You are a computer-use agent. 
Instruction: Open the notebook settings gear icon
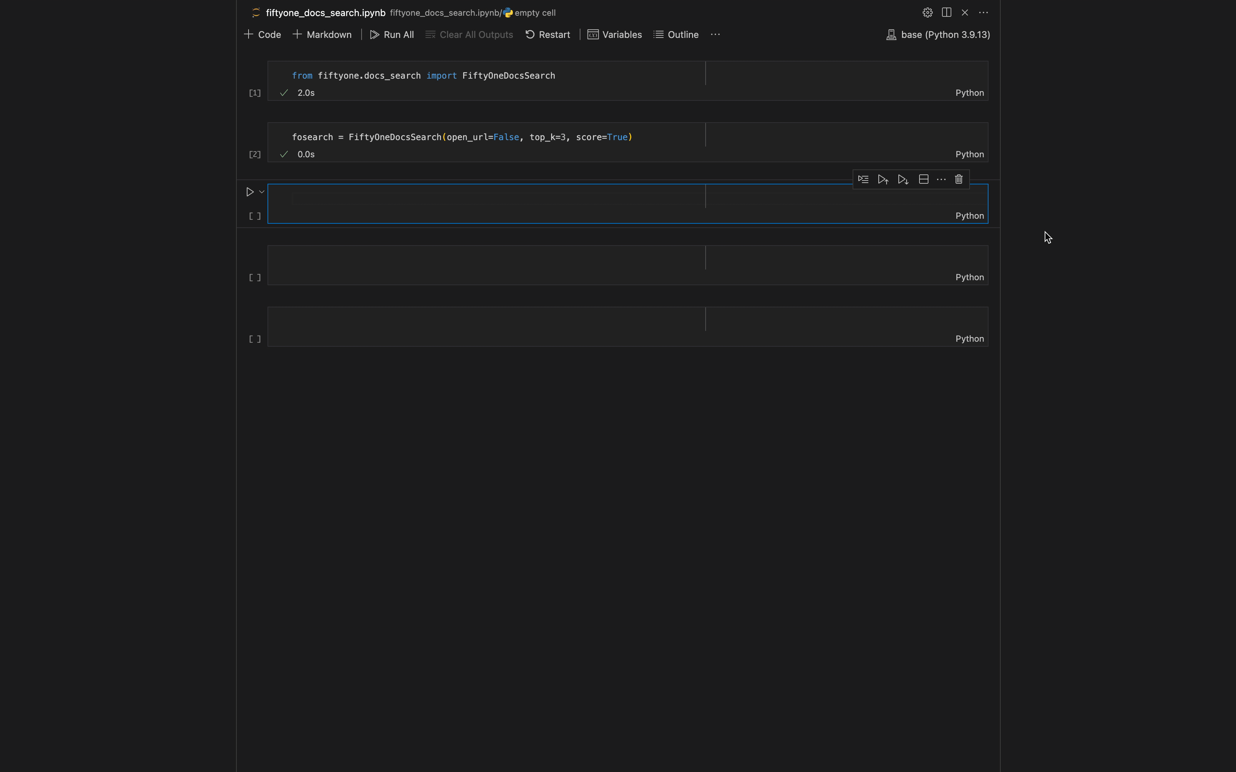927,13
